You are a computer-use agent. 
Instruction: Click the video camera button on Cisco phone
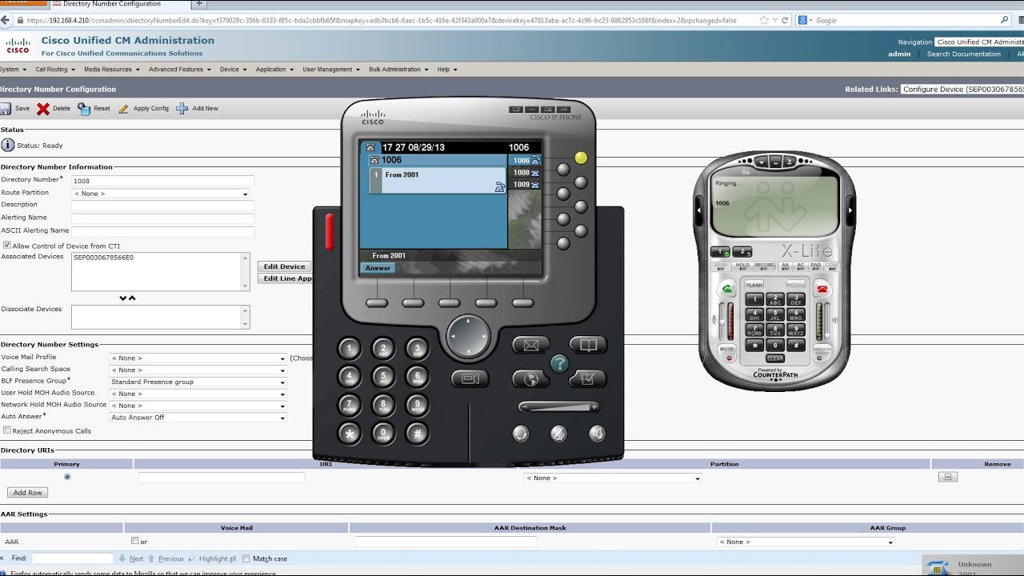470,378
